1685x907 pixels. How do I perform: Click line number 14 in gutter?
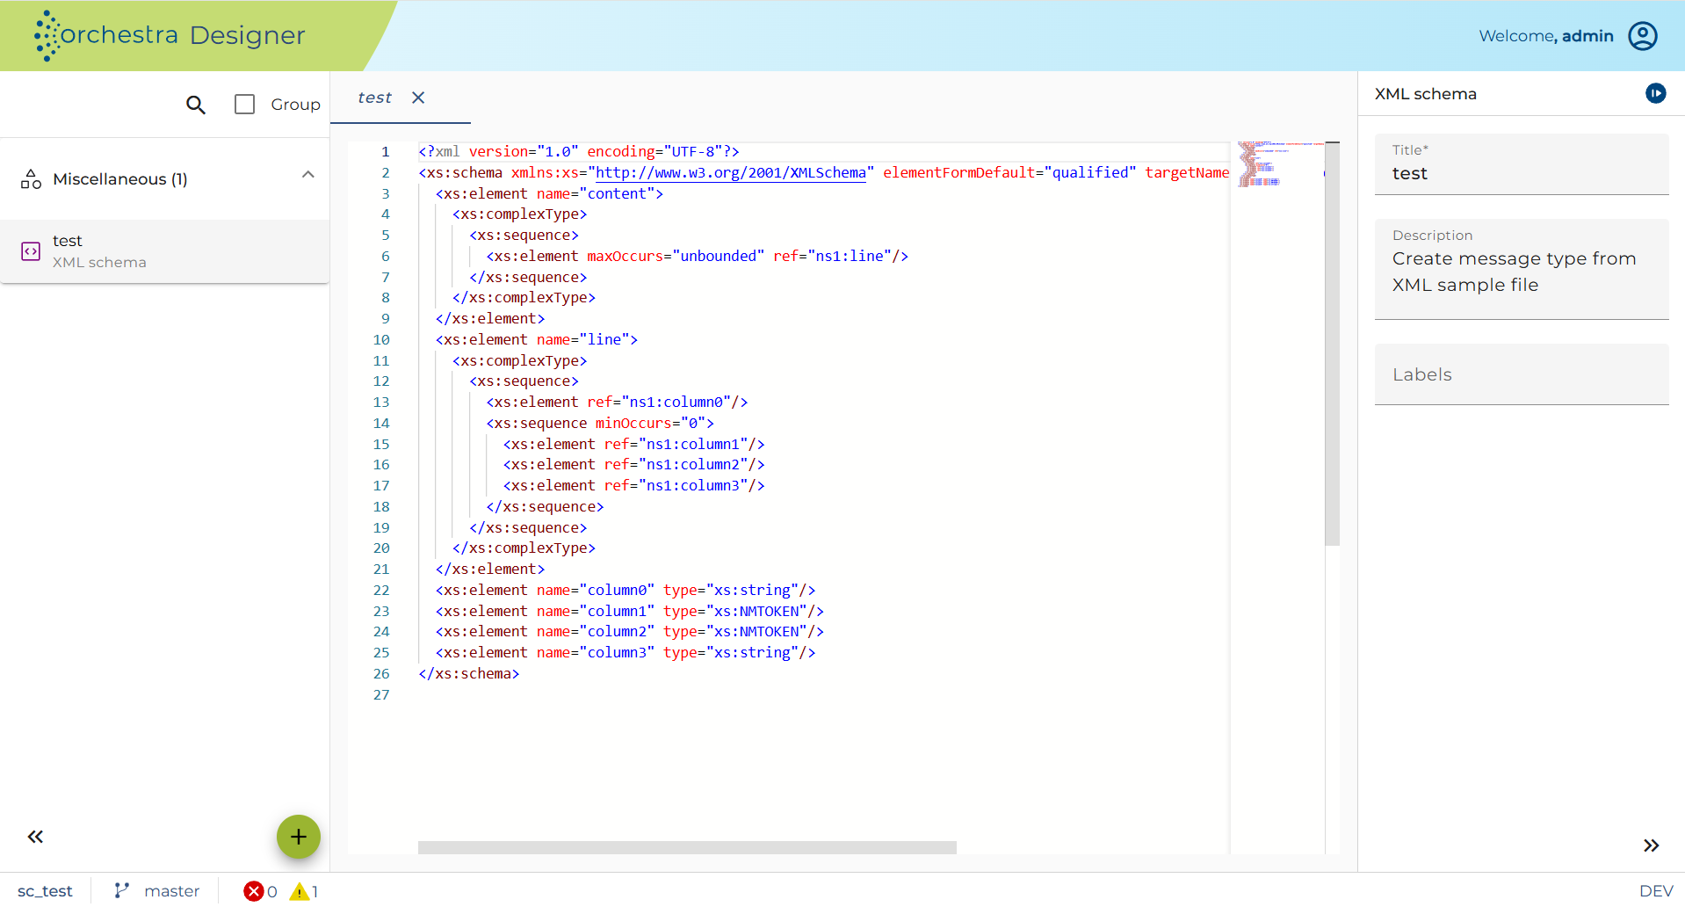(x=381, y=424)
